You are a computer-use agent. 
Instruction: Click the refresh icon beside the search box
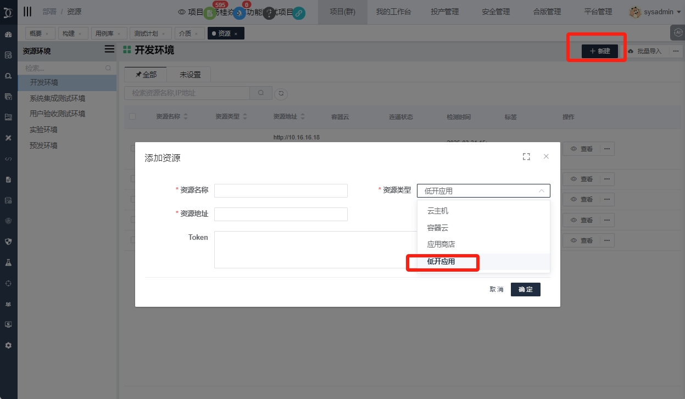point(281,93)
